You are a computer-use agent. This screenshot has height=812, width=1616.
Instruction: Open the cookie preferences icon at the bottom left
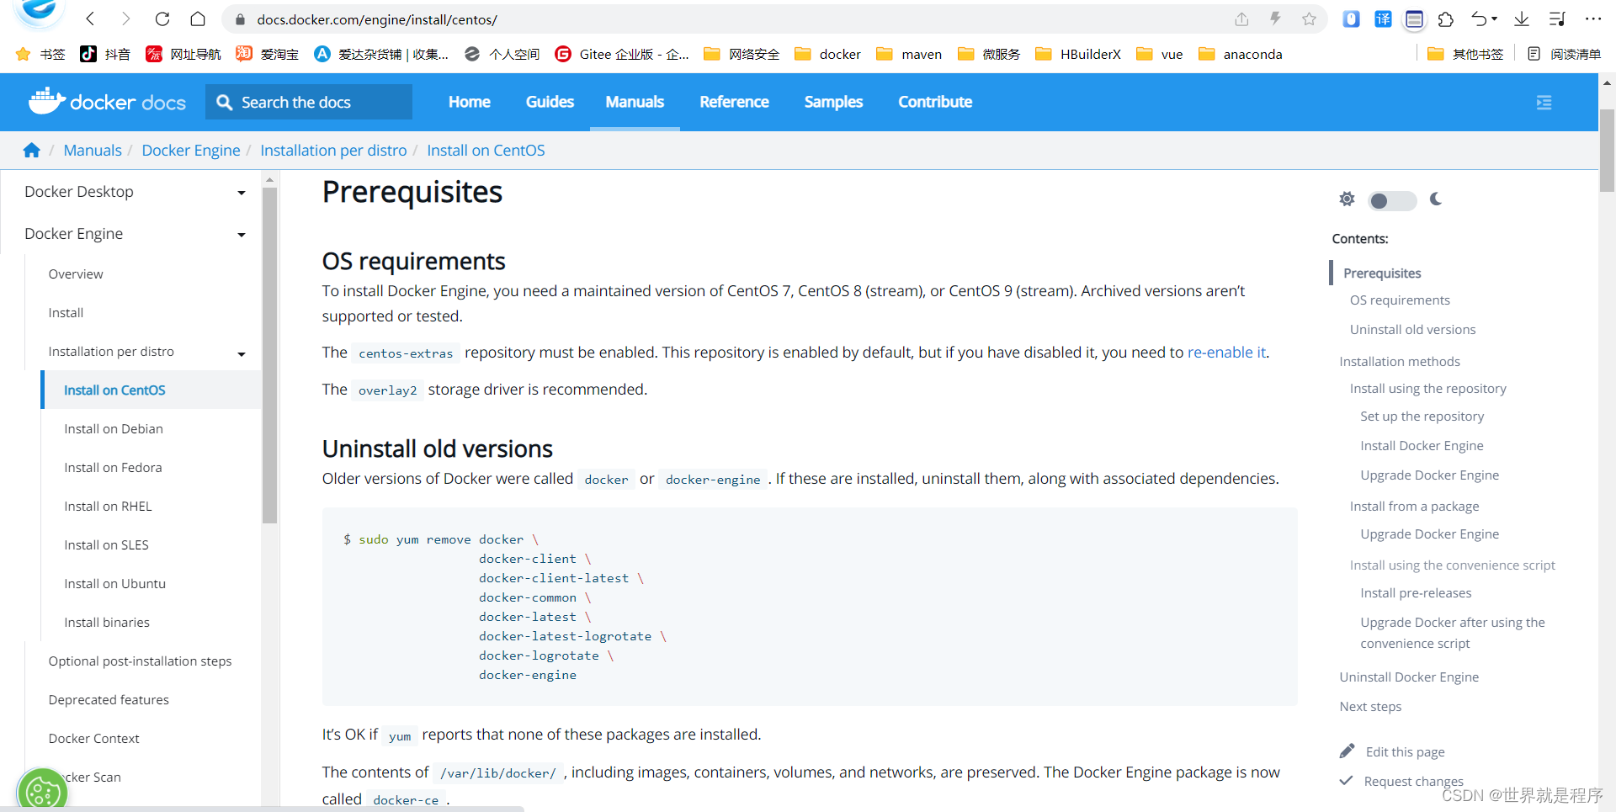[42, 791]
